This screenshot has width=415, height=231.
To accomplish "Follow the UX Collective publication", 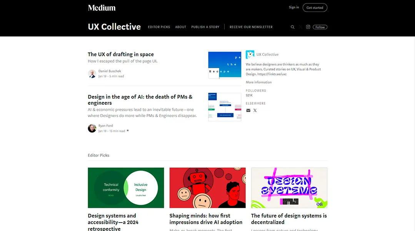I will click(x=320, y=27).
